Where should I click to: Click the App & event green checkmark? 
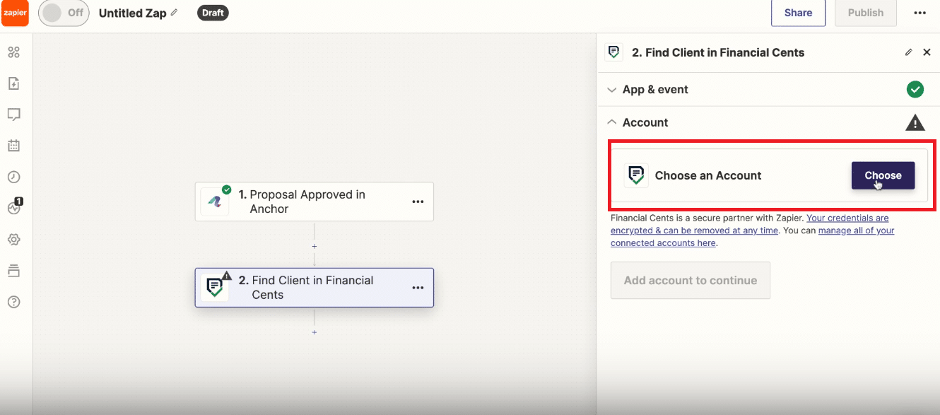click(x=915, y=90)
